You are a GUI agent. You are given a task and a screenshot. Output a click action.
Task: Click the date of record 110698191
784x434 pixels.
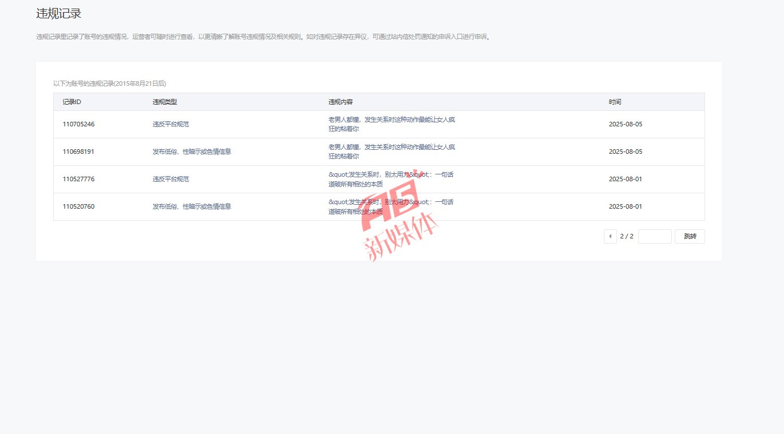click(625, 152)
